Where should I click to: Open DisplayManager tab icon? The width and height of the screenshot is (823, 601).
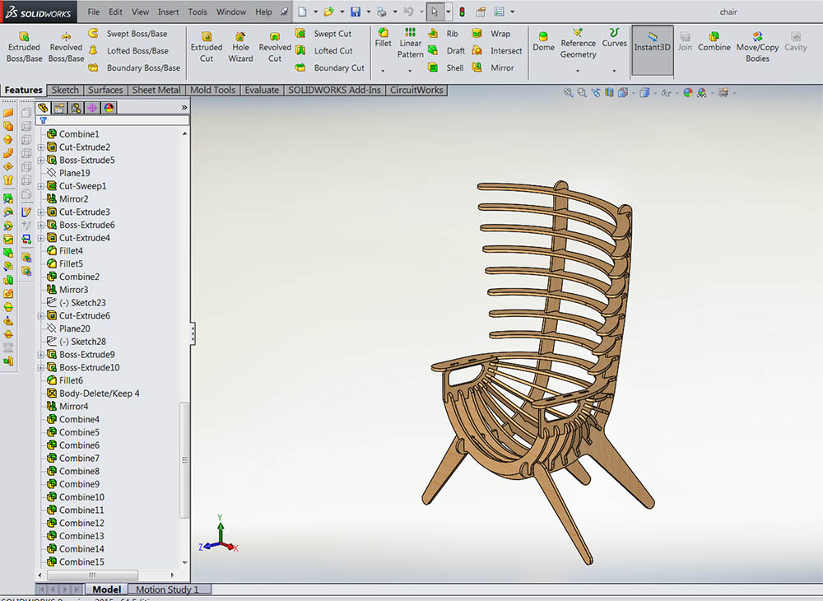click(109, 108)
